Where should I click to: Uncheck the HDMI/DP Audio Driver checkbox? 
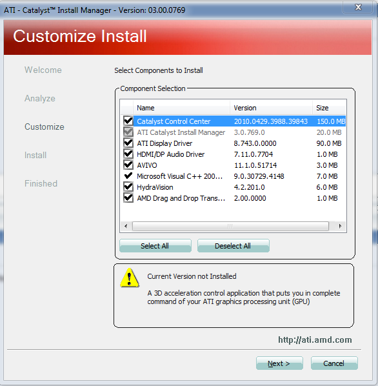point(128,154)
